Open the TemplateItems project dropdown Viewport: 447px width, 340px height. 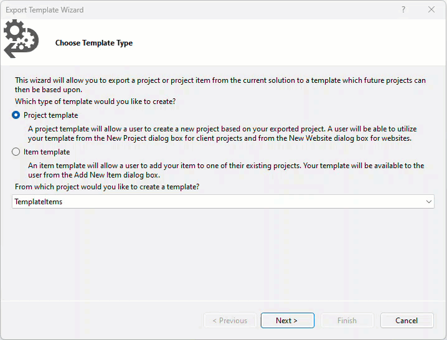(223, 202)
